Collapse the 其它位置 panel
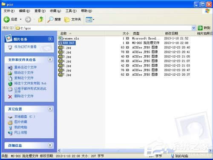 click(x=50, y=109)
